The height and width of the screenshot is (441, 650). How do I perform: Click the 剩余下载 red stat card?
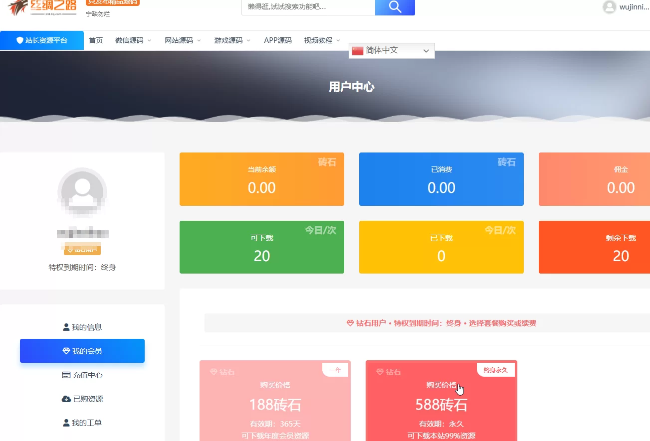pos(594,247)
